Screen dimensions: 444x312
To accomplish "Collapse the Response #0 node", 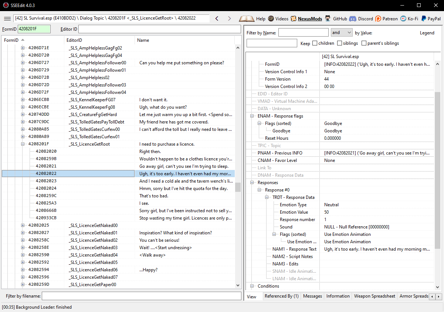I will click(260, 190).
